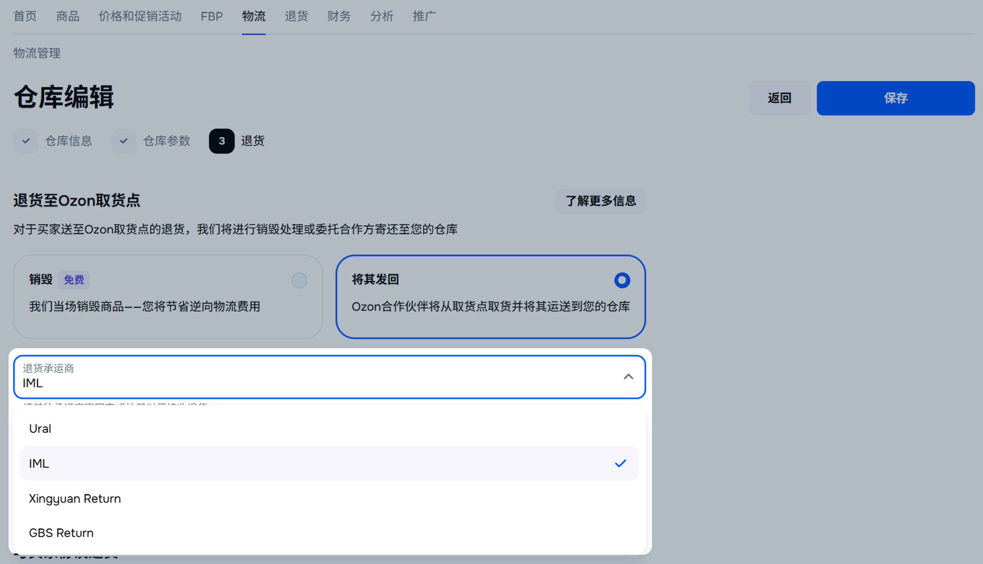Image resolution: width=983 pixels, height=564 pixels.
Task: Select the 将其发回 radio button
Action: pos(622,280)
